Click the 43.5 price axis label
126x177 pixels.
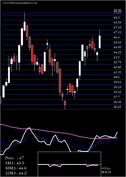116,57
